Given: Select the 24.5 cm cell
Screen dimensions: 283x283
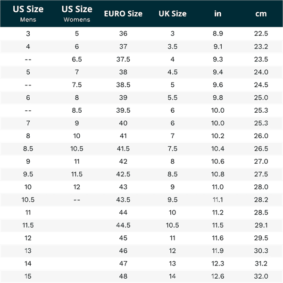Looking at the screenshot, I should click(261, 85).
